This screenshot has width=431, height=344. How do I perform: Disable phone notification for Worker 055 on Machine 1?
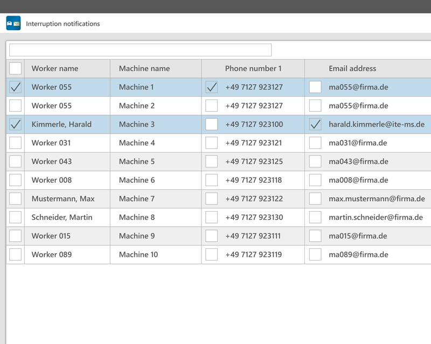212,87
